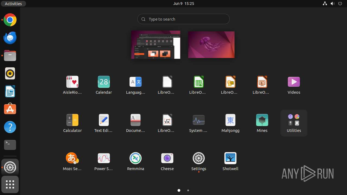The image size is (347, 195).
Task: Open the Utilities folder
Action: [294, 123]
